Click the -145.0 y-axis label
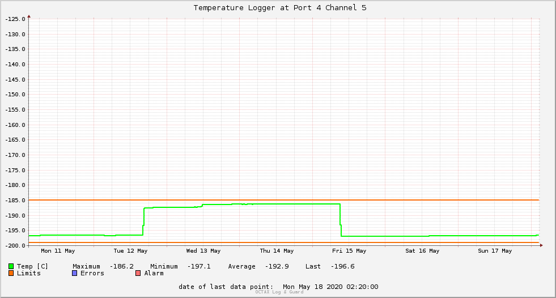556x298 pixels. tap(15, 80)
